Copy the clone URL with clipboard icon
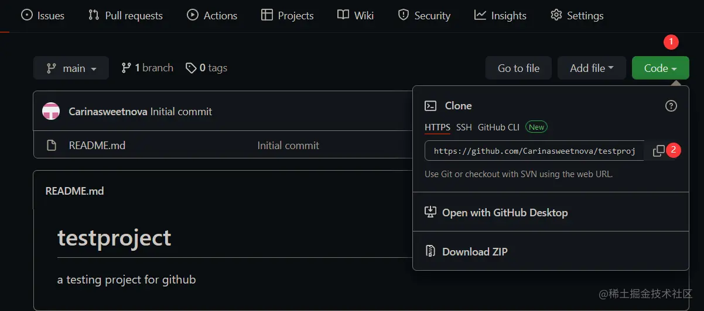The image size is (704, 311). 659,151
